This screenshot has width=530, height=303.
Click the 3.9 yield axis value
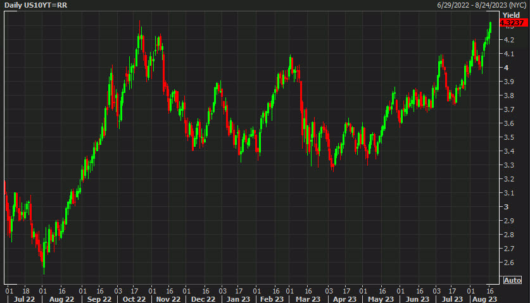[508, 82]
